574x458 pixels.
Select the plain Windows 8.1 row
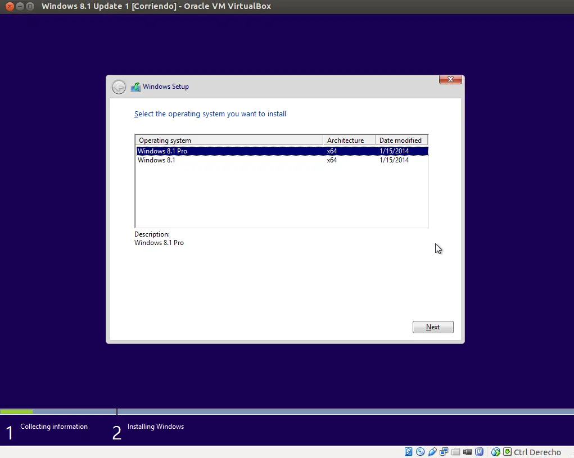282,160
